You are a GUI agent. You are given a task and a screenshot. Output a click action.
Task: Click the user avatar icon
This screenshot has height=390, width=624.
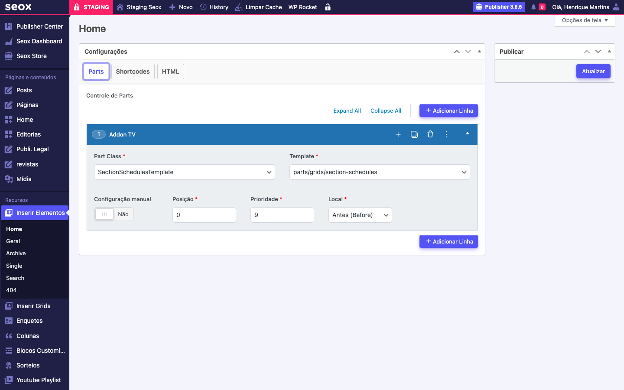tap(616, 7)
